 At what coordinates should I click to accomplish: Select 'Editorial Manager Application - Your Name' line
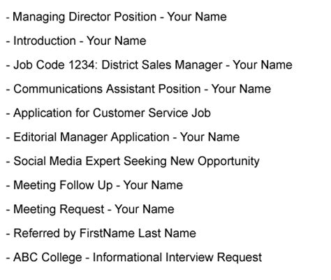tap(123, 137)
